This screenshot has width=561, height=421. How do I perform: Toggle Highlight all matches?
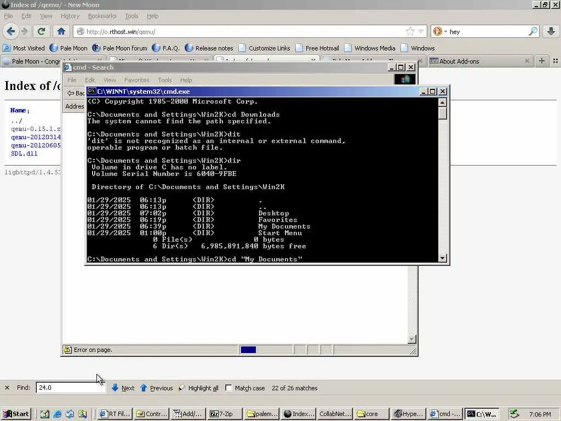(x=198, y=388)
